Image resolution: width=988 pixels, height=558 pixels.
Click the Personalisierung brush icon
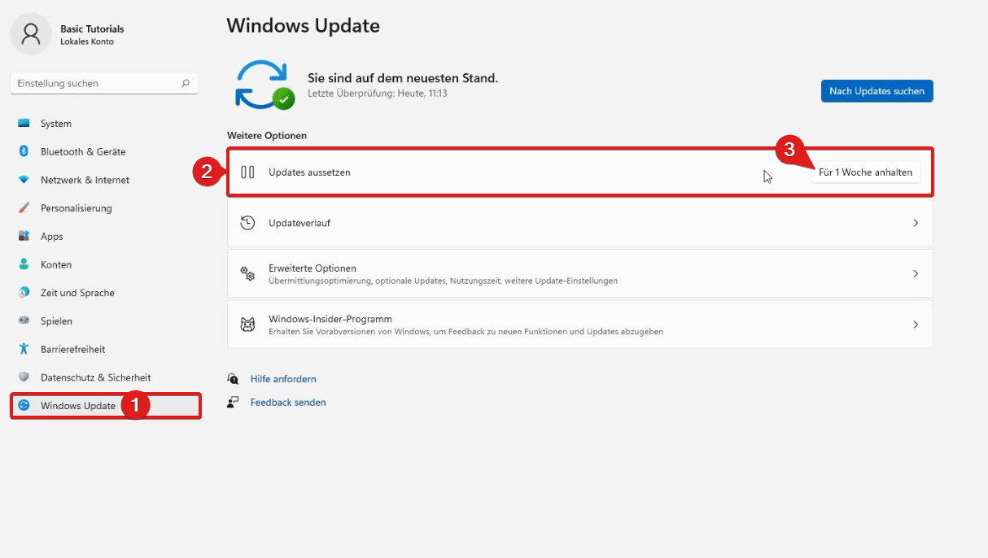tap(24, 208)
